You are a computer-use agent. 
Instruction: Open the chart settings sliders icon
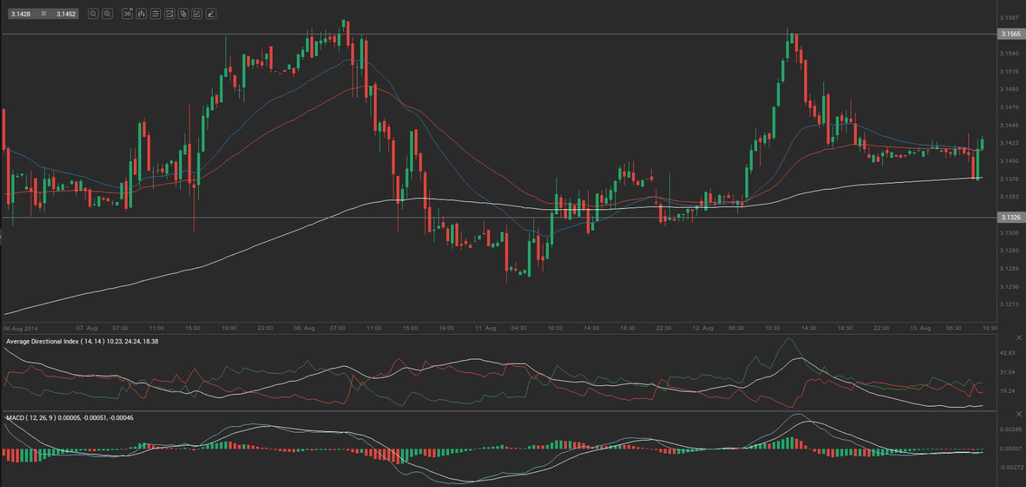tap(156, 14)
